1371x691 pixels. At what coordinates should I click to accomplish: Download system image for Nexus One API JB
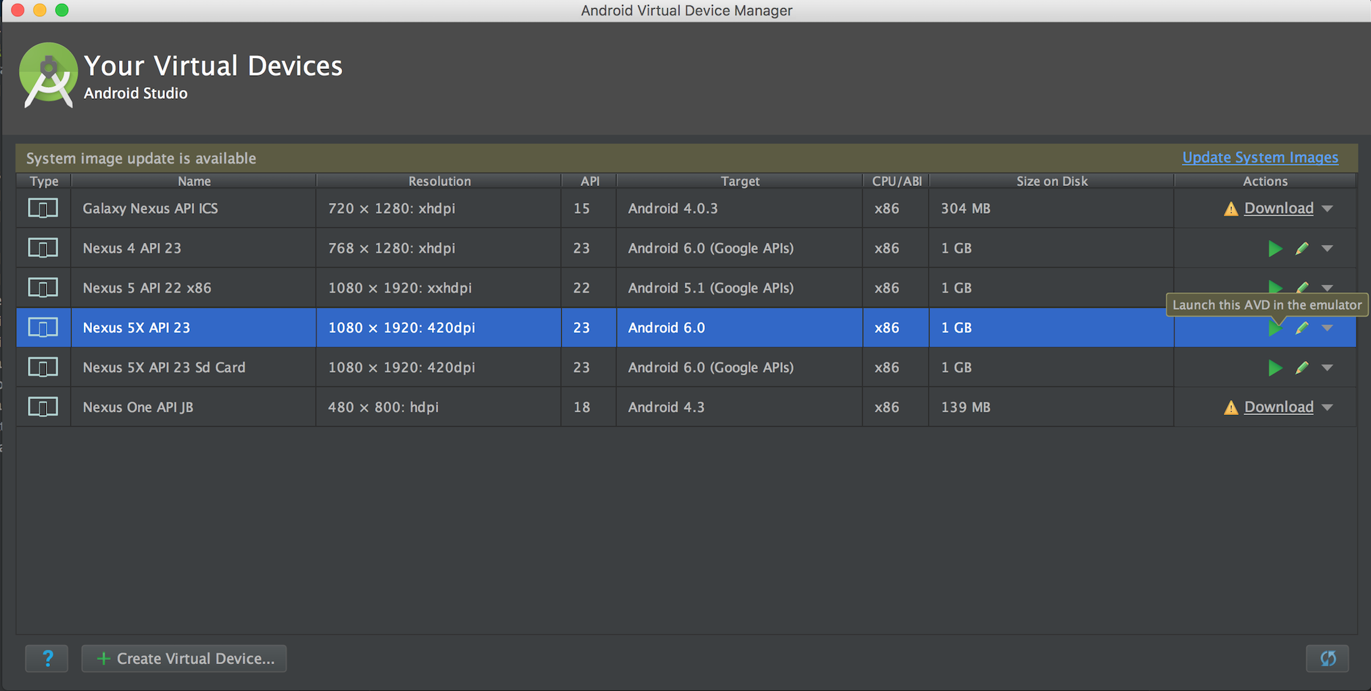click(x=1279, y=407)
